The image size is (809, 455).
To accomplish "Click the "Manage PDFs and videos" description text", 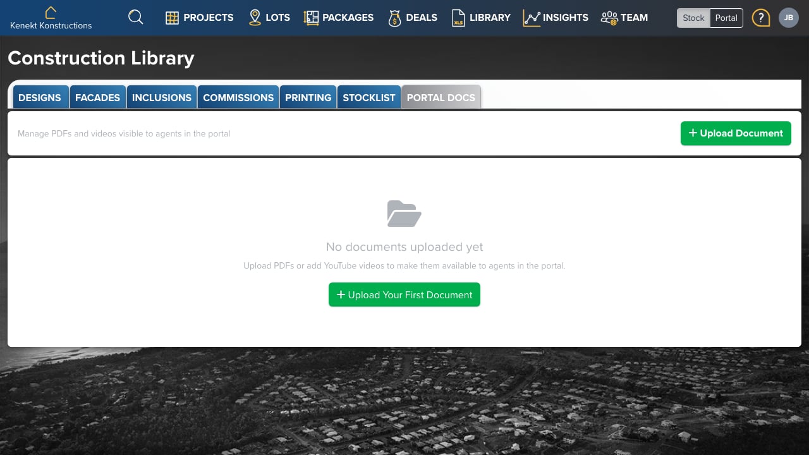I will click(124, 133).
